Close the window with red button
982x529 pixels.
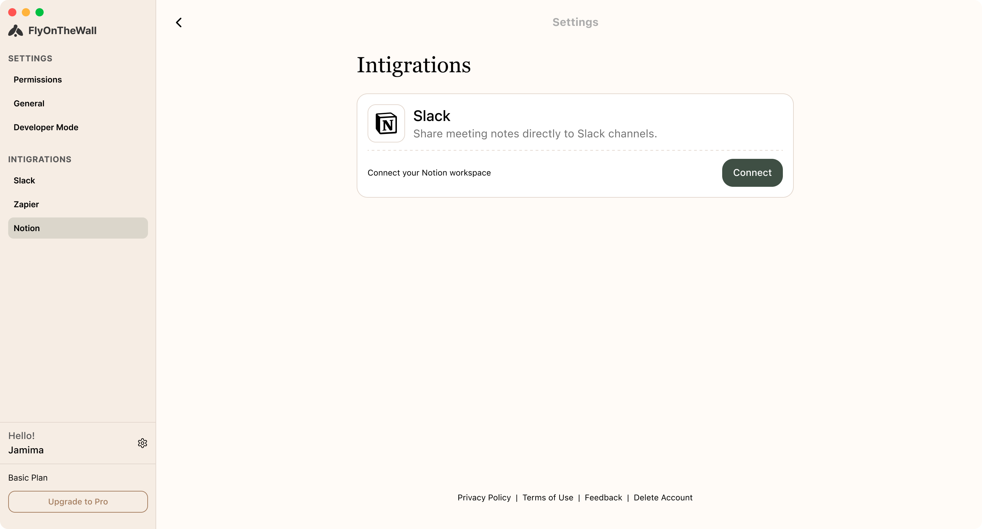tap(12, 12)
